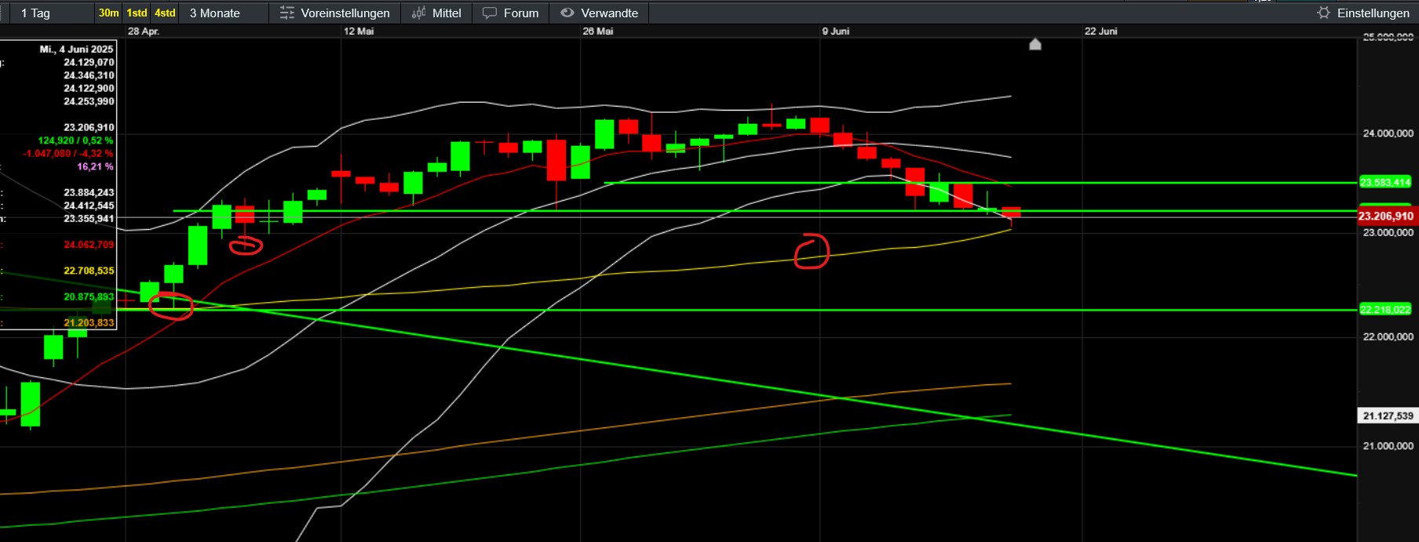Open the 3 Monate time range selector
1419x542 pixels.
click(215, 13)
